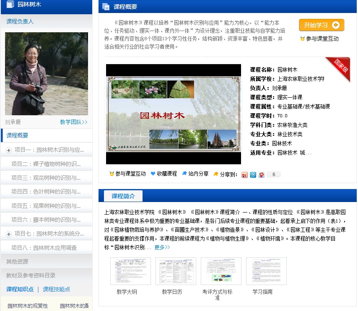Click the heart icon to favorite course
The width and height of the screenshot is (358, 311).
[153, 174]
